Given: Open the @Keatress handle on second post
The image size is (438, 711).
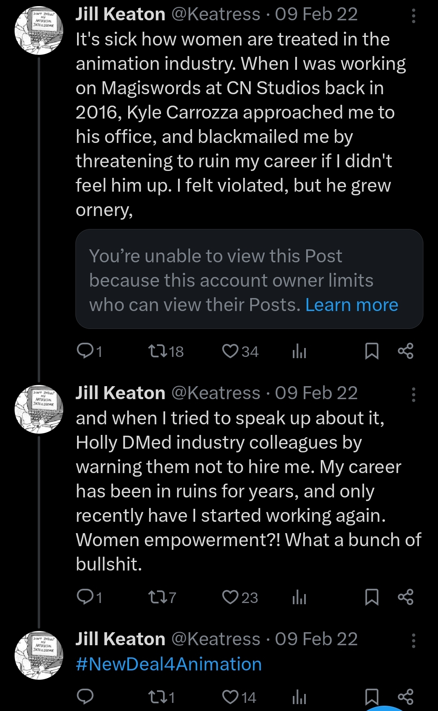Looking at the screenshot, I should [216, 393].
